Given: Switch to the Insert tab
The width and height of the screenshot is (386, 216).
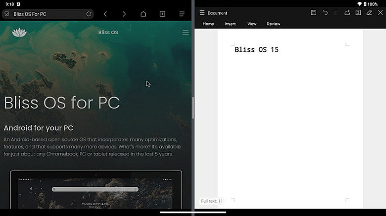Looking at the screenshot, I should click(x=230, y=24).
